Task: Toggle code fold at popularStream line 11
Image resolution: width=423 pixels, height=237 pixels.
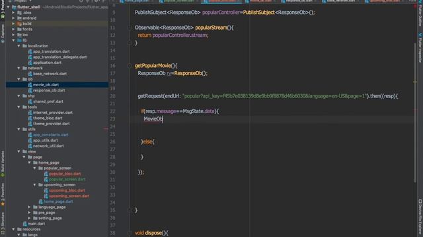Action: 130,28
